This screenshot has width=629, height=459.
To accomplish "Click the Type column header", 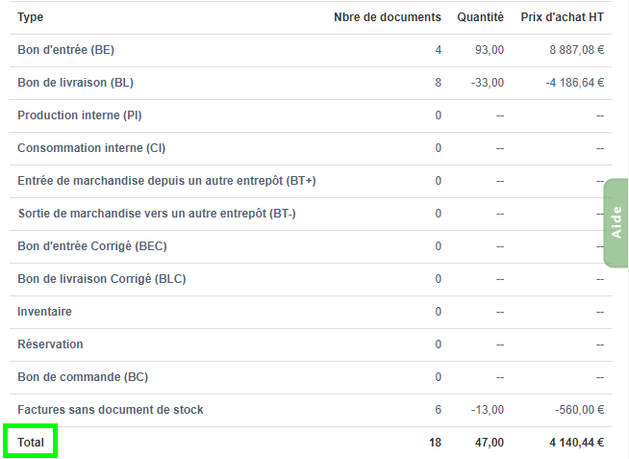I will pos(30,17).
